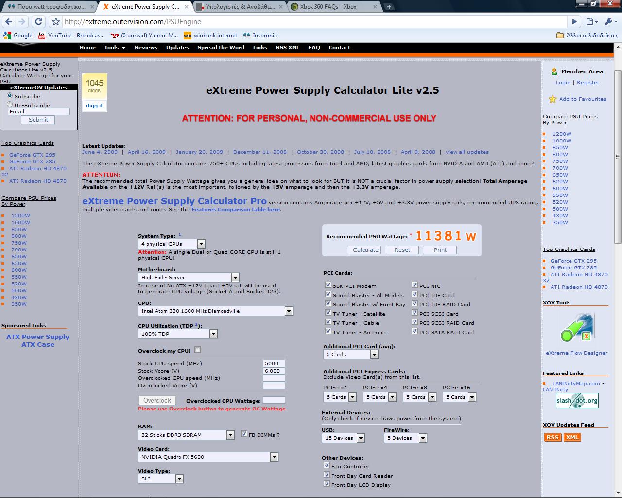Open the Yahoo Mail unread bookmark
The width and height of the screenshot is (622, 498).
coord(144,35)
